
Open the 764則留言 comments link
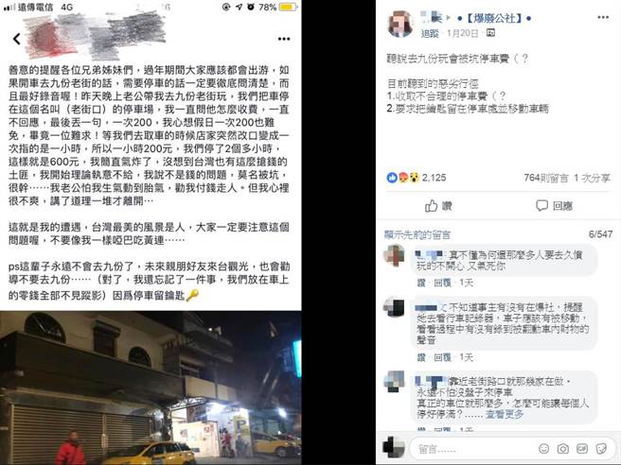click(546, 178)
